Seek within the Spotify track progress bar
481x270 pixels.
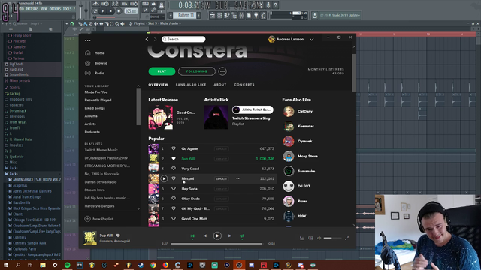click(x=216, y=244)
